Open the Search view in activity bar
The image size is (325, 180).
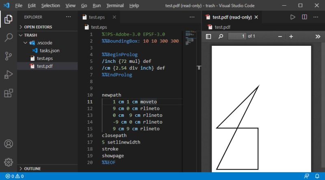(x=8, y=37)
